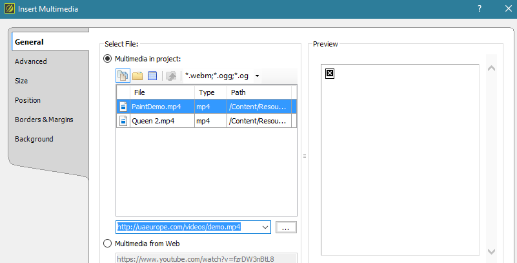Open the Borders & Margins tab
This screenshot has width=517, height=263.
tap(44, 120)
